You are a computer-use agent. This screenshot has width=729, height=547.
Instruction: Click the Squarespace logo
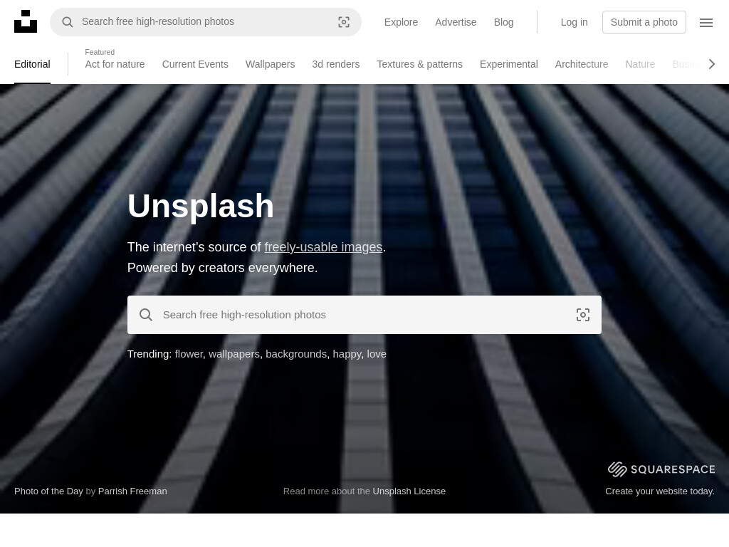661,469
